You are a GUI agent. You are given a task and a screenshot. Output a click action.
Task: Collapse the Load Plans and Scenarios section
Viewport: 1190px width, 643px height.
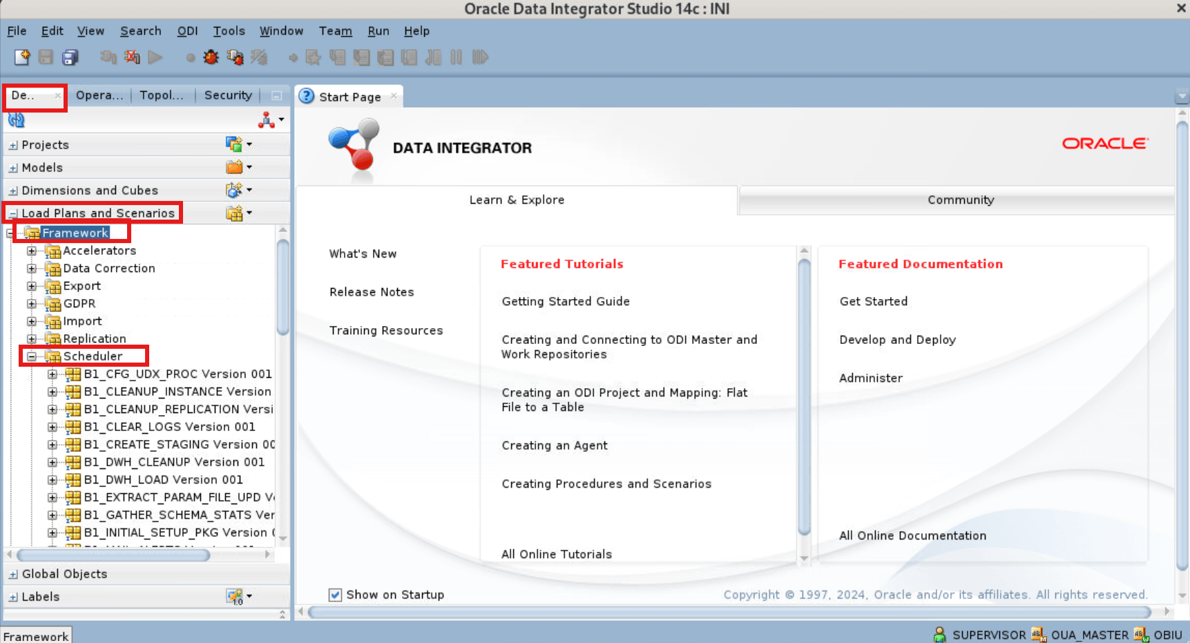[x=13, y=213]
